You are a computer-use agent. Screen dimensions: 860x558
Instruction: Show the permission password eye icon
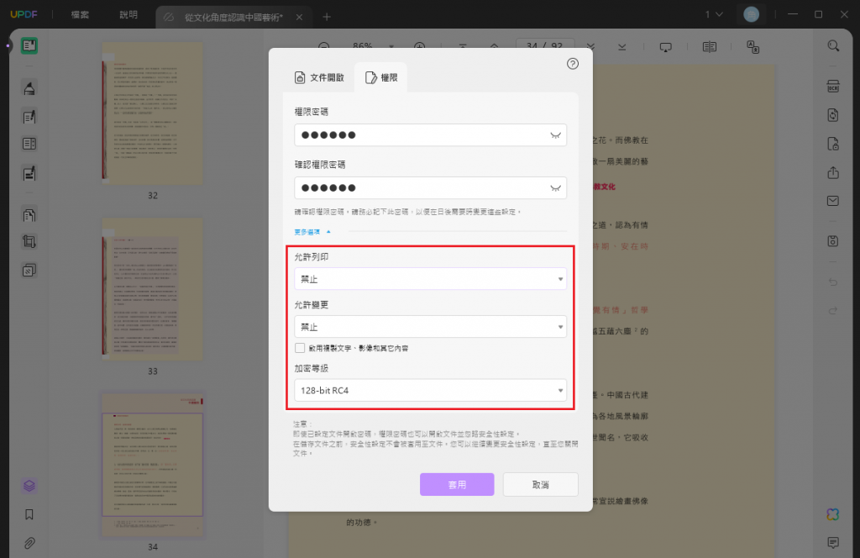(x=556, y=135)
